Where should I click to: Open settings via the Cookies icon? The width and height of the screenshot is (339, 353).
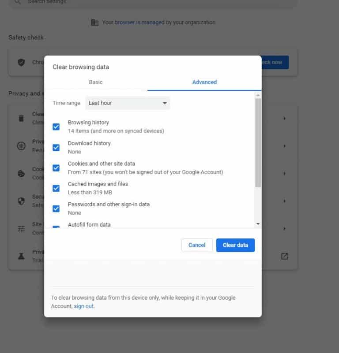(x=21, y=173)
